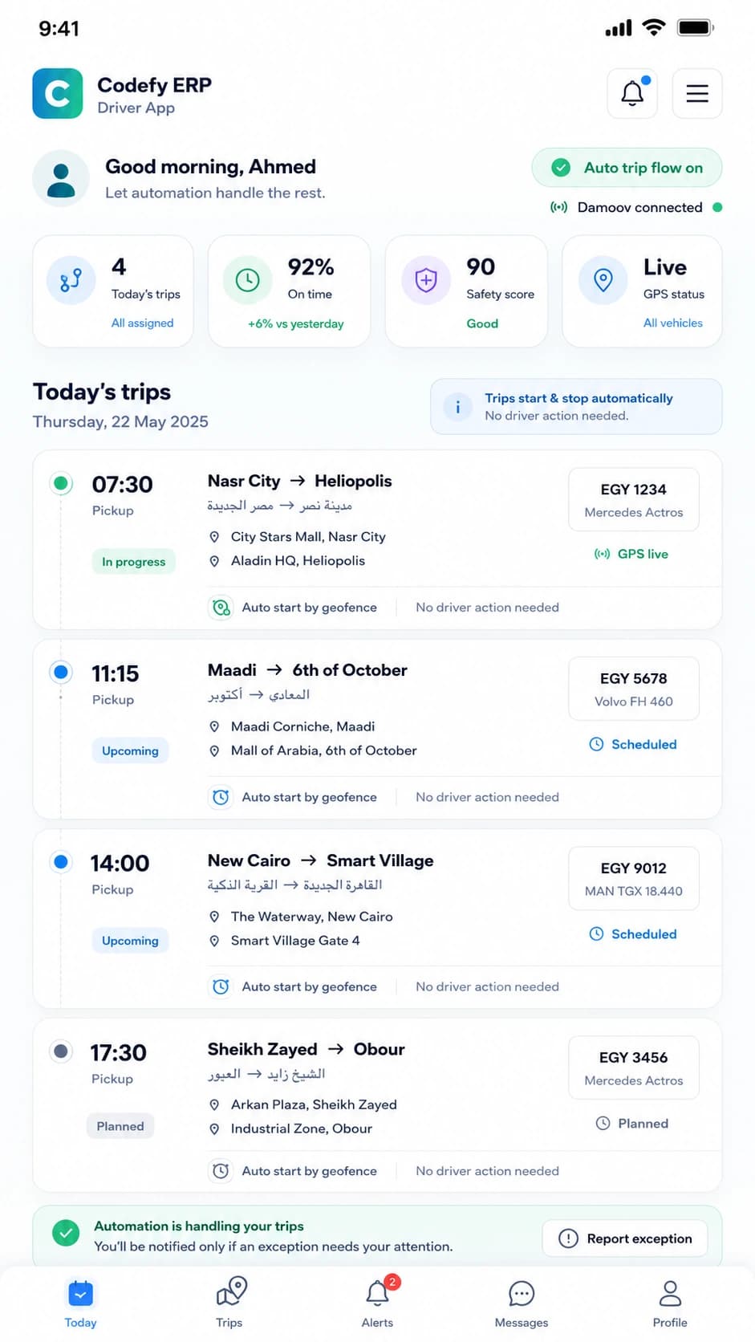
Task: Click the Report exception button
Action: pos(625,1238)
